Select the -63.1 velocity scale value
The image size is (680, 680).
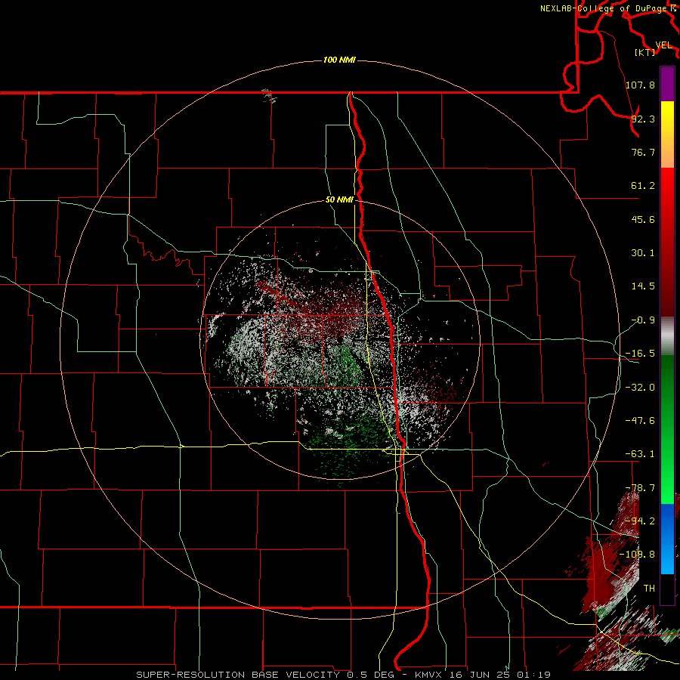640,454
